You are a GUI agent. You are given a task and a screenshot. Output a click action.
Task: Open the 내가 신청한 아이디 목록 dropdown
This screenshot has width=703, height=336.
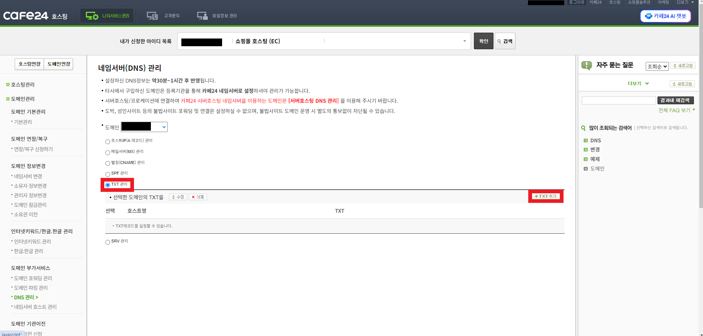[324, 41]
